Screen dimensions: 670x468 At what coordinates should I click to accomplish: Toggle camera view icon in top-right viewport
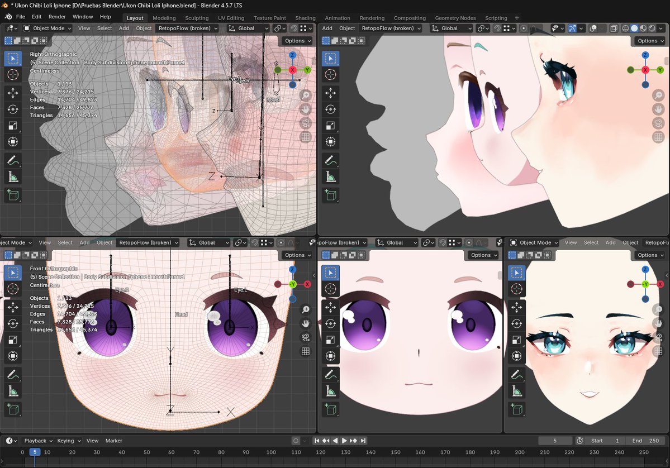[x=658, y=123]
